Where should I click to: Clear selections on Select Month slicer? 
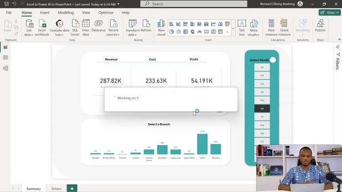pos(273,60)
